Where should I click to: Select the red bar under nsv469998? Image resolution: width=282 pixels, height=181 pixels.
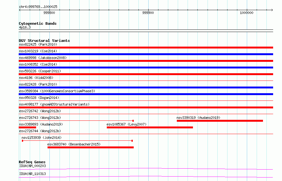[146, 61]
